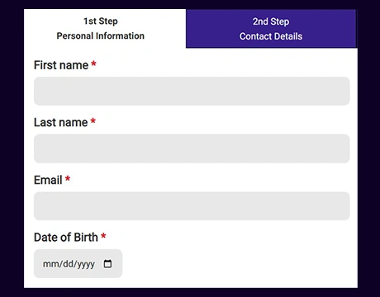The height and width of the screenshot is (297, 380).
Task: Click the Date of Birth date field
Action: coord(78,263)
